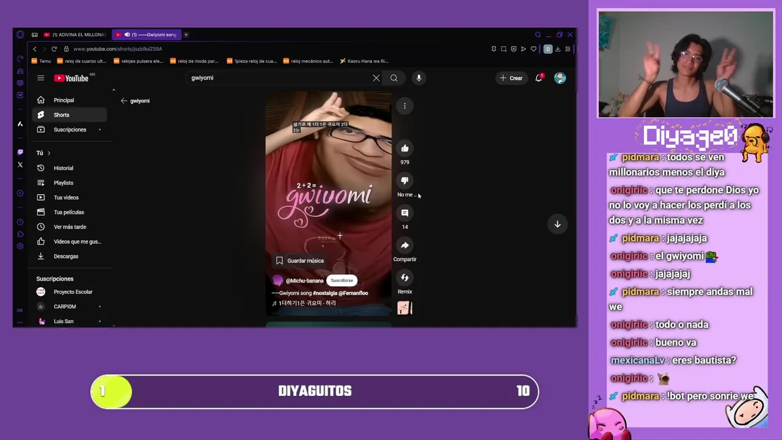Open Kaoru Hana wa Ri... bookmark

[x=364, y=61]
